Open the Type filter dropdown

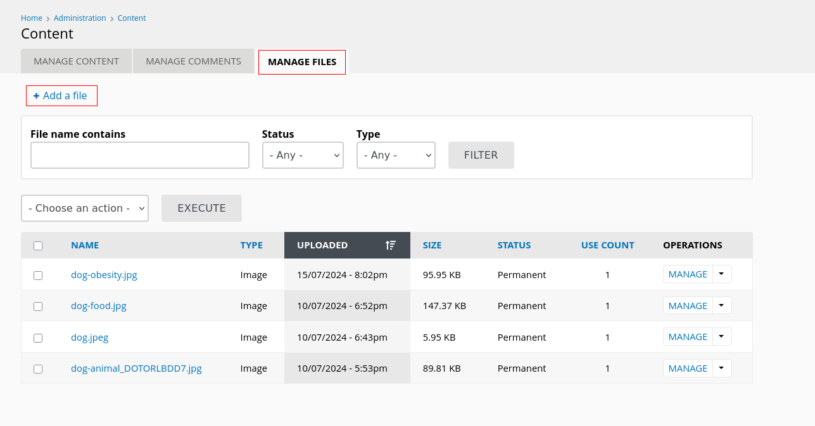396,155
